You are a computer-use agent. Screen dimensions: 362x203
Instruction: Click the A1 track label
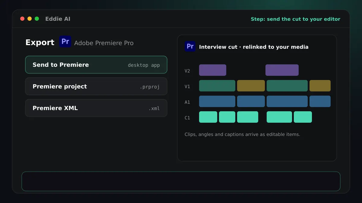(187, 102)
